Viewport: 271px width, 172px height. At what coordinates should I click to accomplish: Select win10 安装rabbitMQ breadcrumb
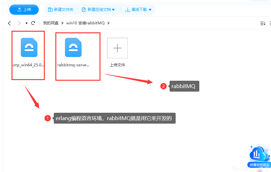coord(85,23)
